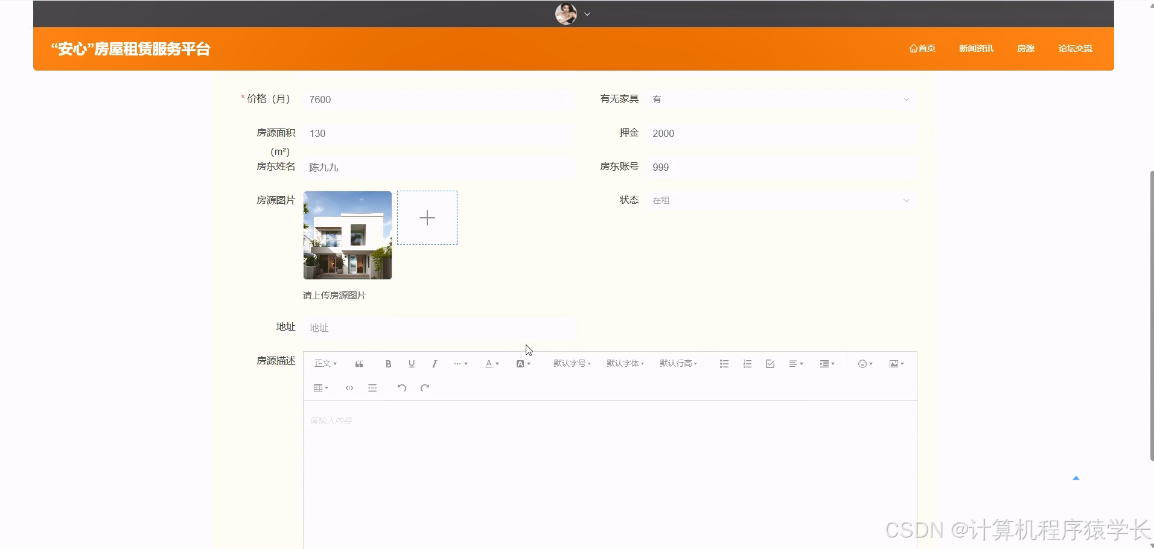Image resolution: width=1154 pixels, height=549 pixels.
Task: Toggle an unordered bullet list
Action: coord(723,363)
